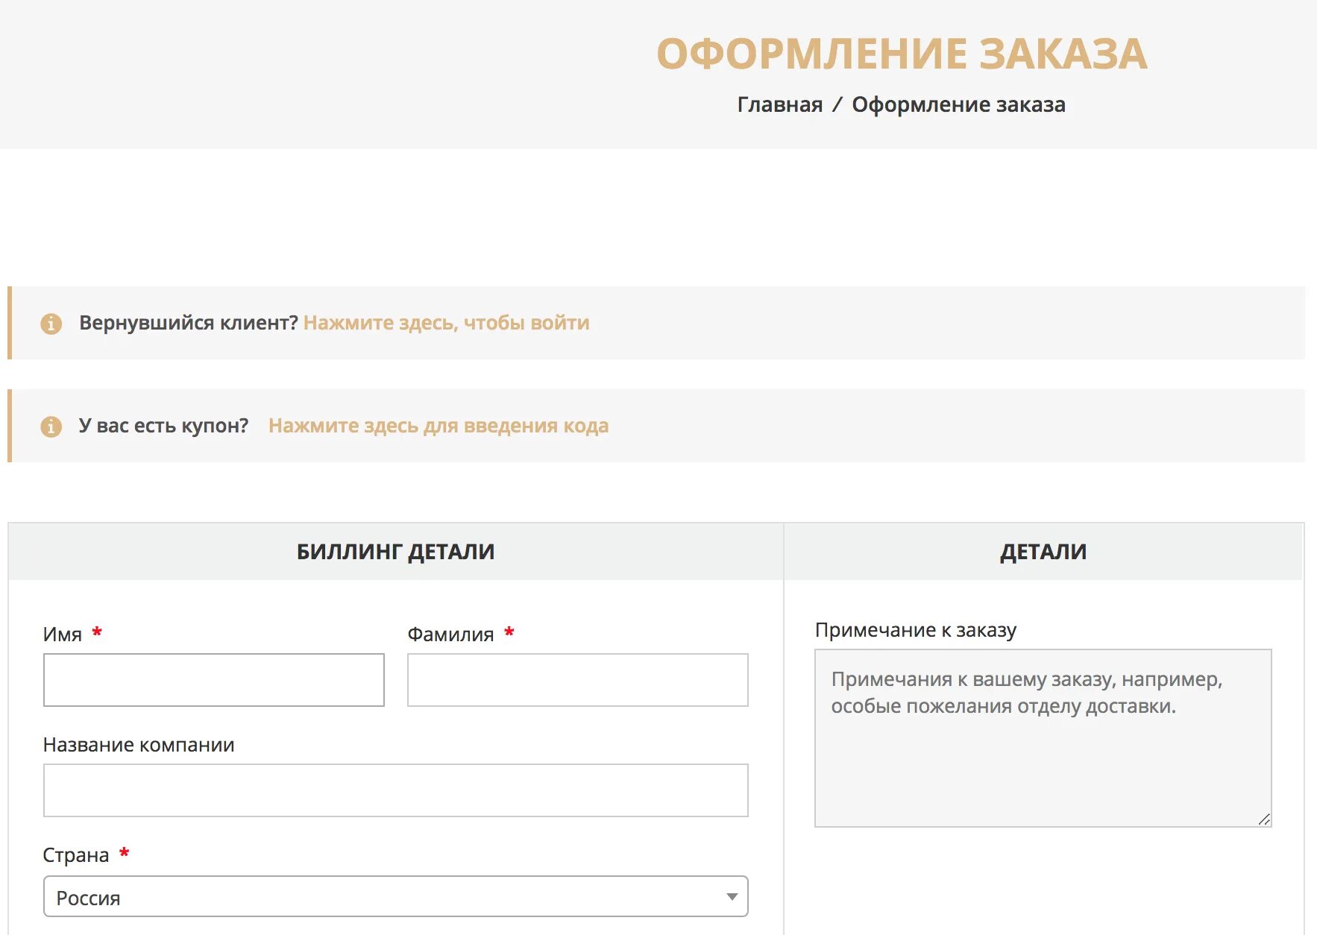Open the 'Страна' dropdown showing Россия
The height and width of the screenshot is (935, 1317).
tap(396, 896)
